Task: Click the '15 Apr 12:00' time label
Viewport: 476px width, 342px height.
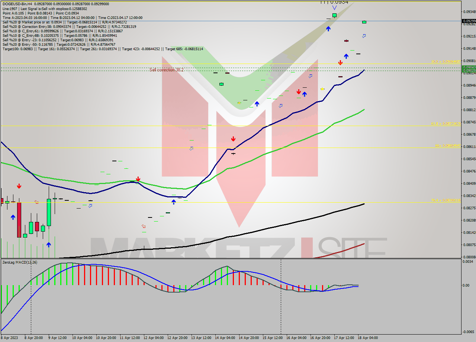Action: [x=273, y=338]
